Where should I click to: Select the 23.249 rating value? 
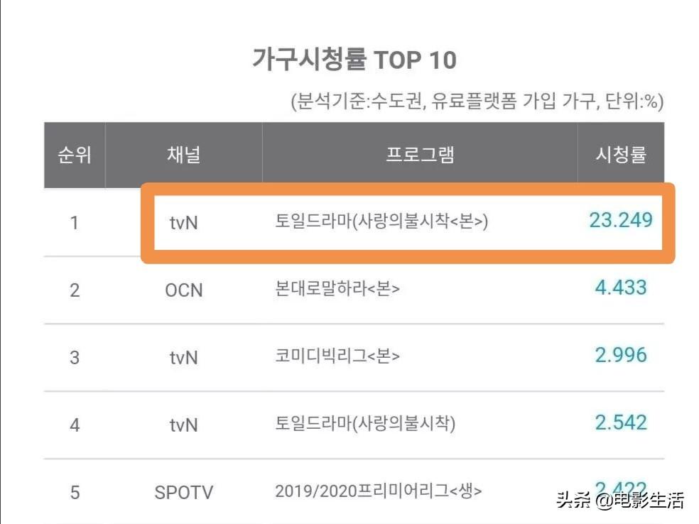[620, 220]
